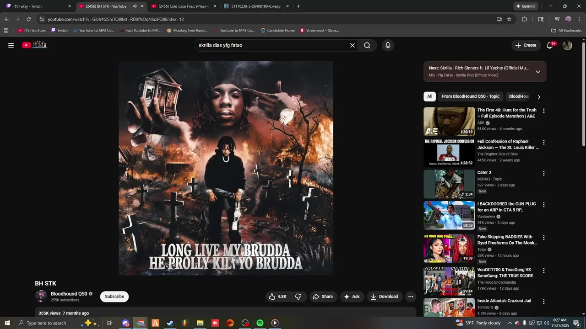Image resolution: width=586 pixels, height=329 pixels.
Task: Clear the YouTube search box text
Action: point(353,45)
